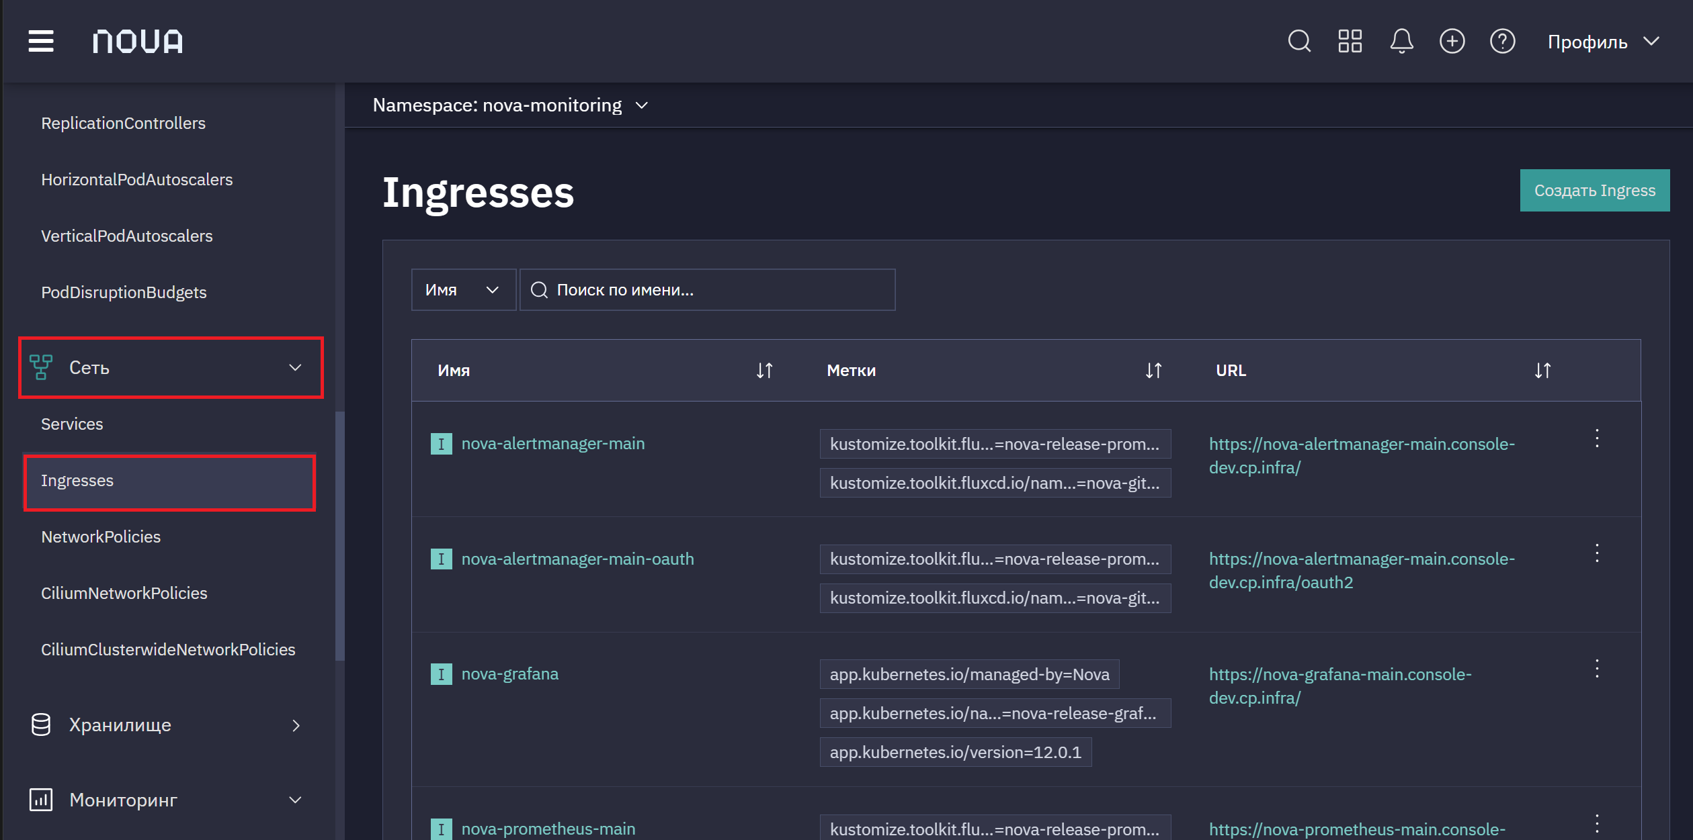Open the hamburger navigation menu
Viewport: 1693px width, 840px height.
(41, 41)
